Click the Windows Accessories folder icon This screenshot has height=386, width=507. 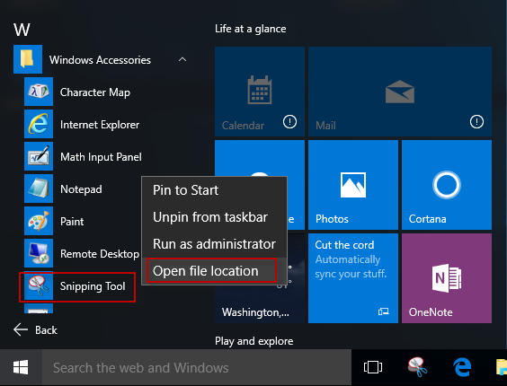coord(28,59)
